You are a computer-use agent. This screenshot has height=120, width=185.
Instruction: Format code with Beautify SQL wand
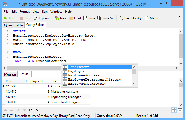tap(121, 18)
